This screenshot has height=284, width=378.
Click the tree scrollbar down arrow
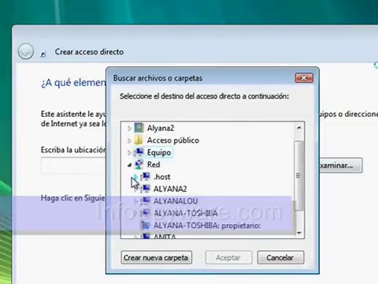[x=299, y=233]
